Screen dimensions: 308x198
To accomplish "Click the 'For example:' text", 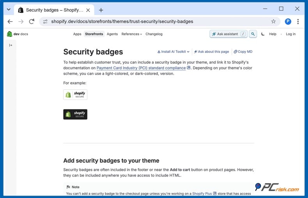I will pyautogui.click(x=74, y=83).
